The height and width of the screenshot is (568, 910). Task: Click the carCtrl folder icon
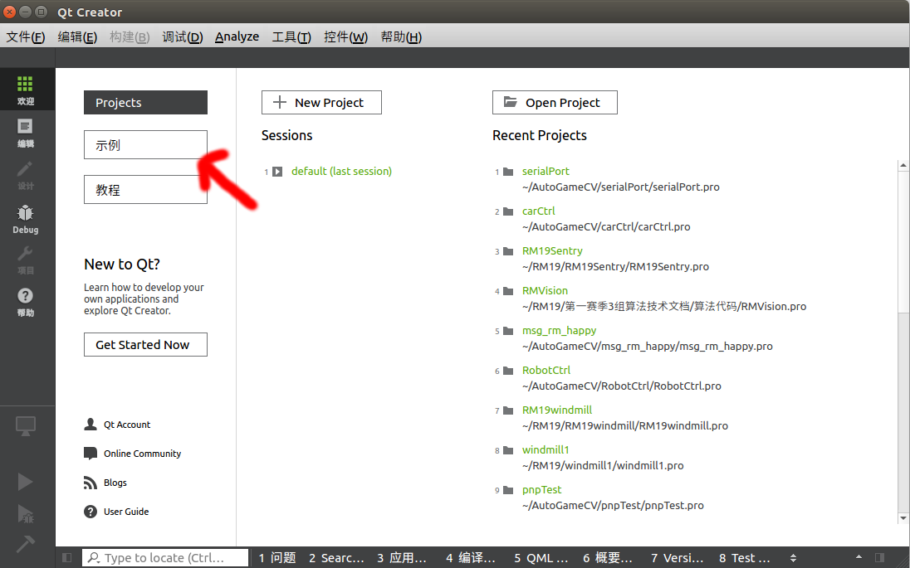[508, 211]
